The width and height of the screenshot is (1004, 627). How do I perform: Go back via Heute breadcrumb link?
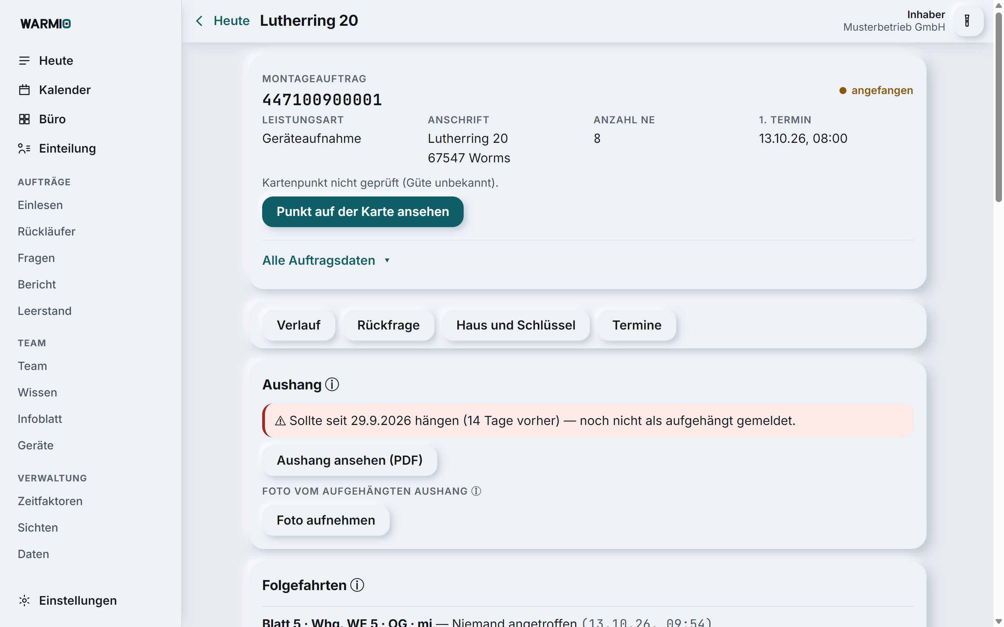click(x=231, y=21)
